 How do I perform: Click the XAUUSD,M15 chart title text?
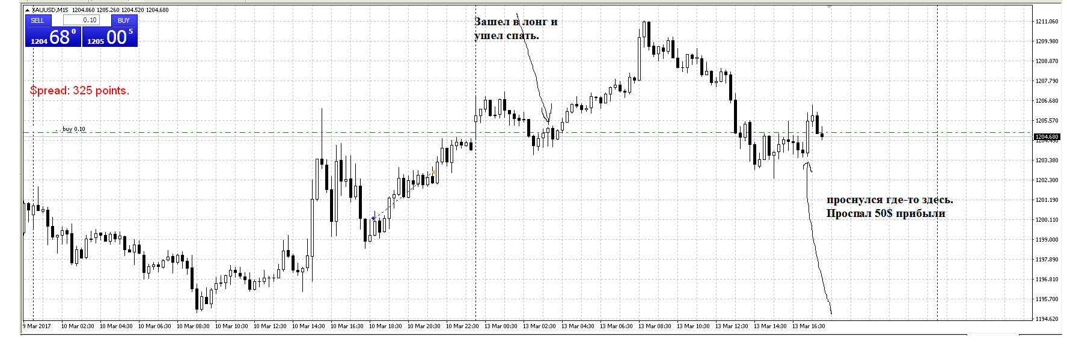pyautogui.click(x=50, y=10)
